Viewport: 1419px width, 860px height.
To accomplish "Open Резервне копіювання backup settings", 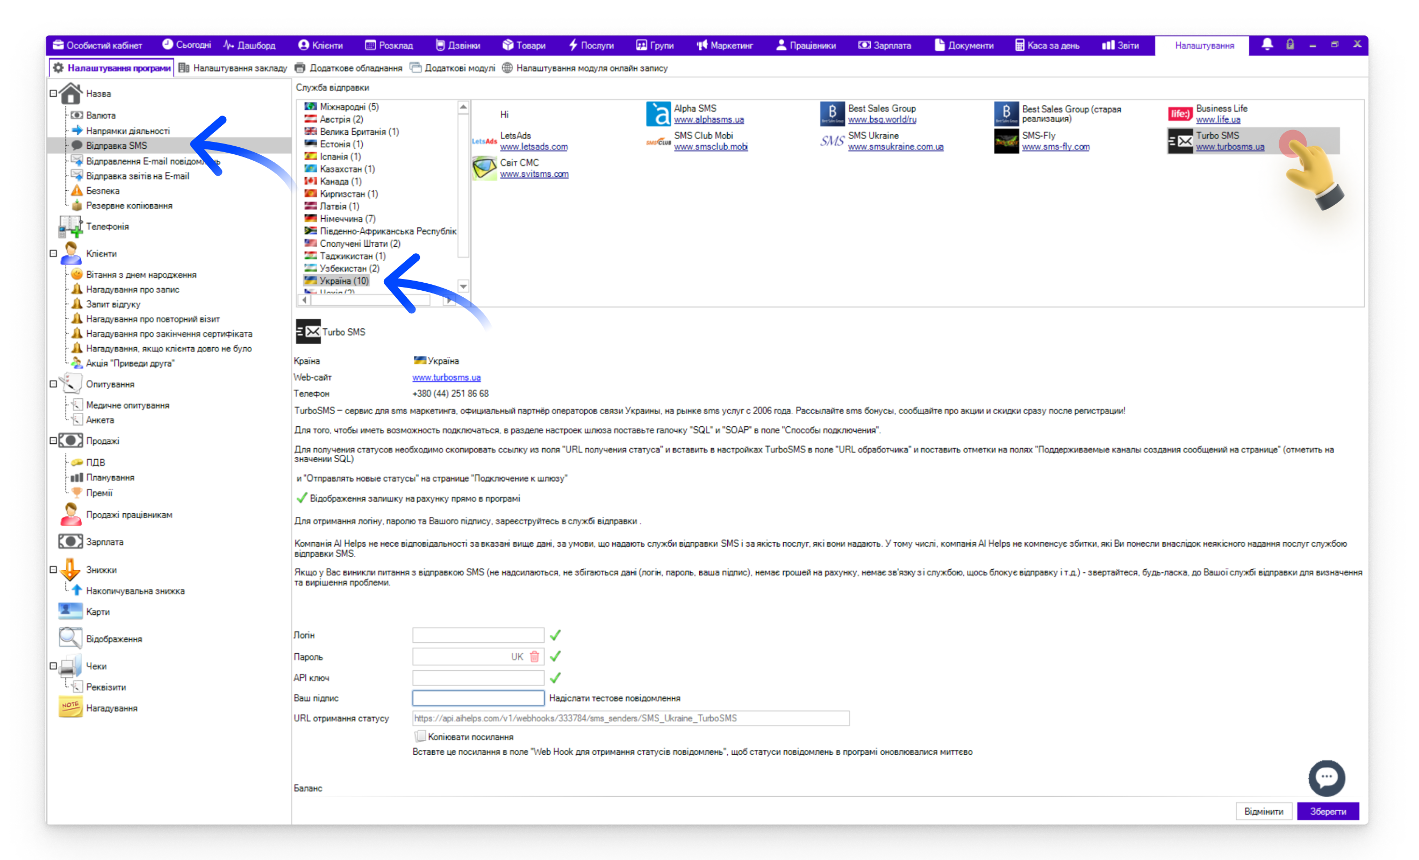I will pyautogui.click(x=129, y=206).
